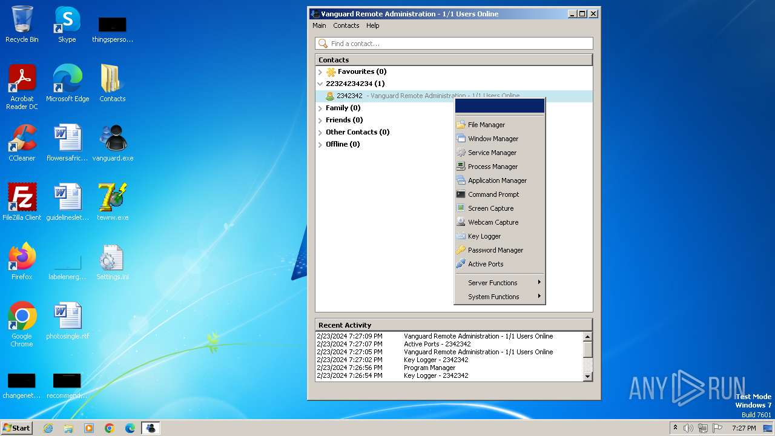This screenshot has height=436, width=775.
Task: Launch Firefox from the desktop
Action: pyautogui.click(x=22, y=262)
